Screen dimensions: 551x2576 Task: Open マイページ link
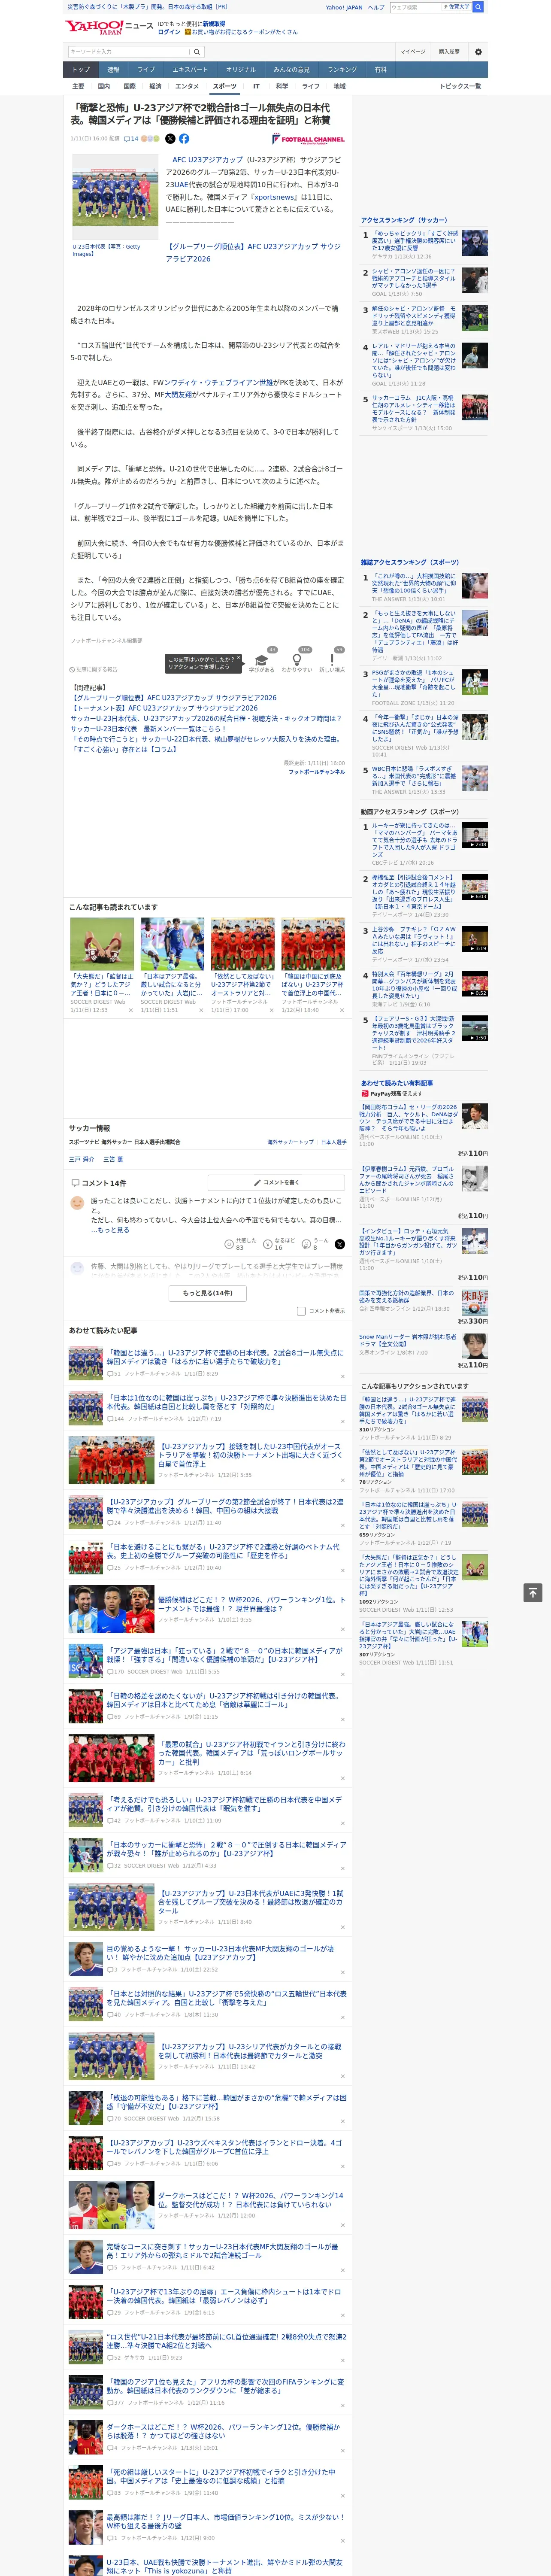[x=413, y=52]
